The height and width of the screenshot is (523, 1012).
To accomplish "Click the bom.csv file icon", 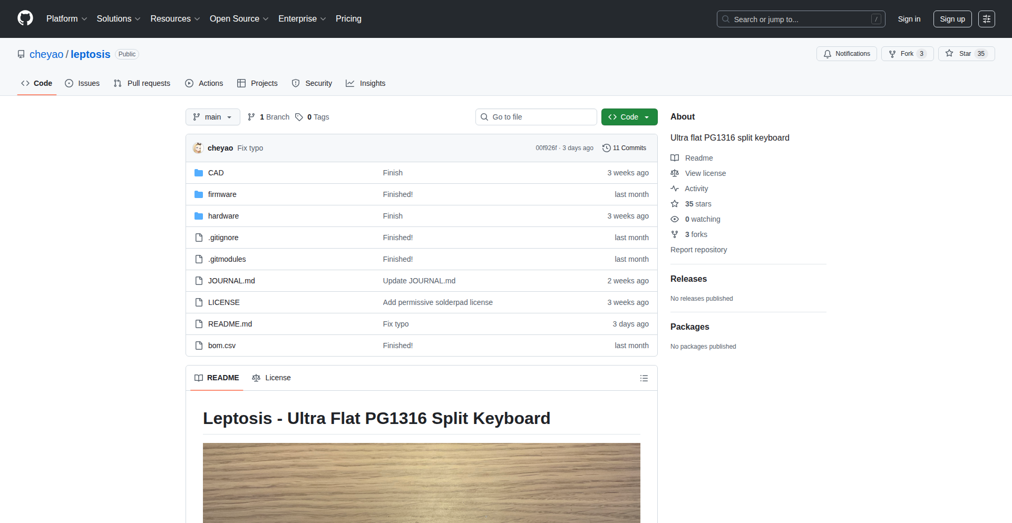I will click(x=199, y=346).
